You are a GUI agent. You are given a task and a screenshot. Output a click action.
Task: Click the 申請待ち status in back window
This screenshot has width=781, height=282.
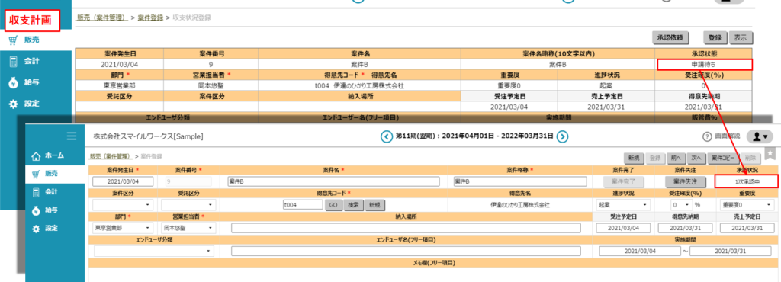(x=704, y=64)
